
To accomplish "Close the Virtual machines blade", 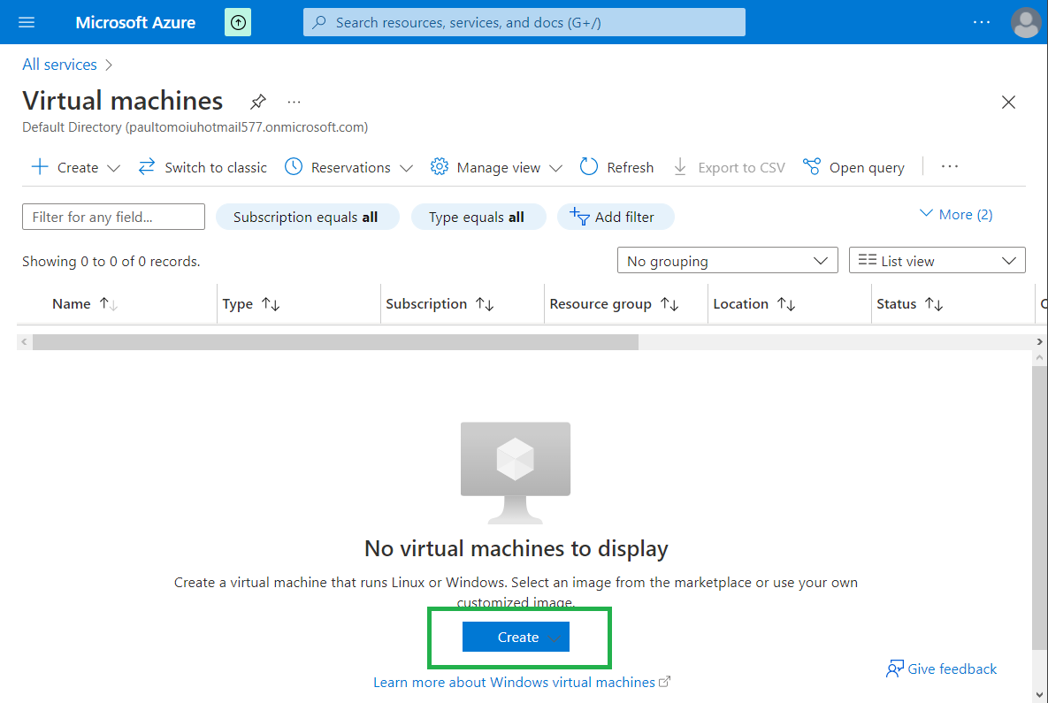I will tap(1008, 102).
